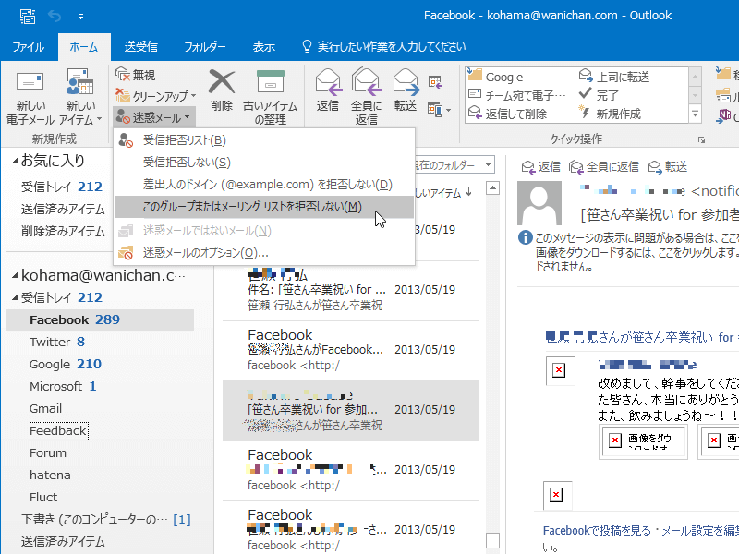Click the Reply icon in ribbon
Image resolution: width=739 pixels, height=554 pixels.
[x=328, y=82]
